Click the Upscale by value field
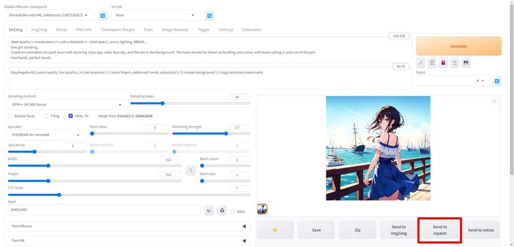This screenshot has width=514, height=247. [x=75, y=146]
